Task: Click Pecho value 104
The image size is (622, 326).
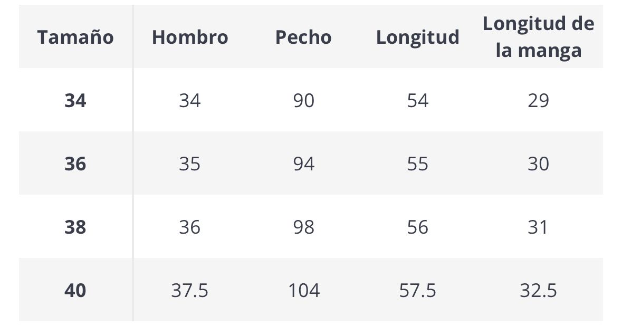Action: point(304,290)
